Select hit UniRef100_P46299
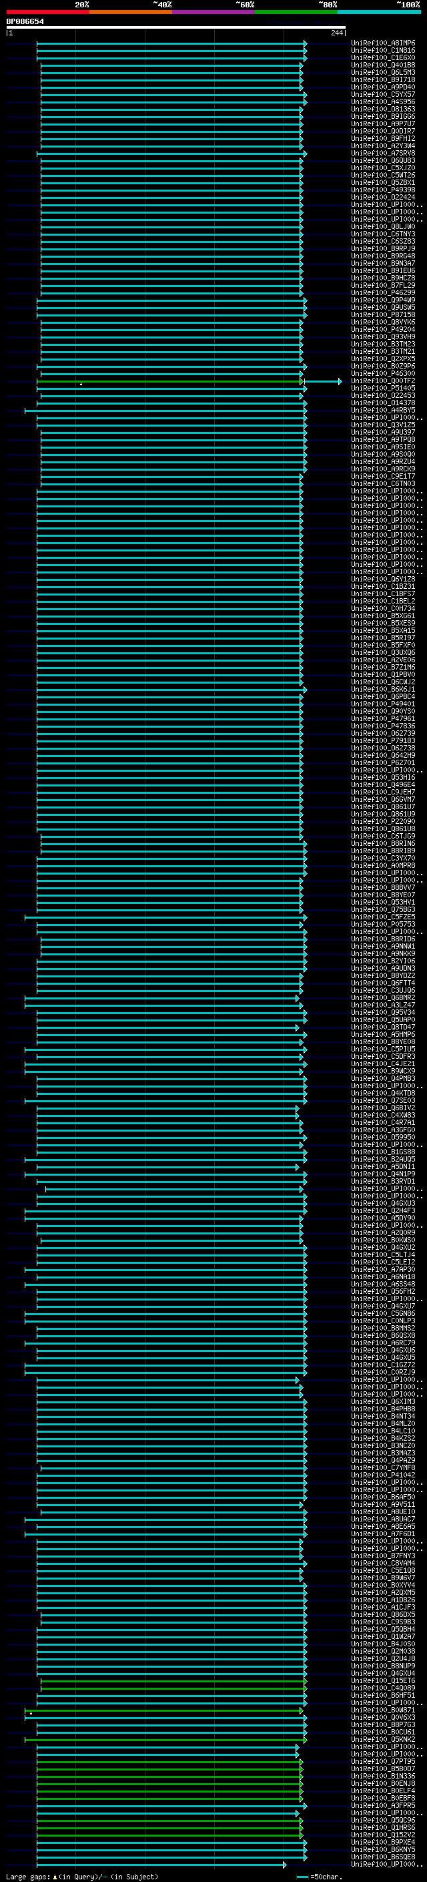This screenshot has width=427, height=1882. [383, 293]
